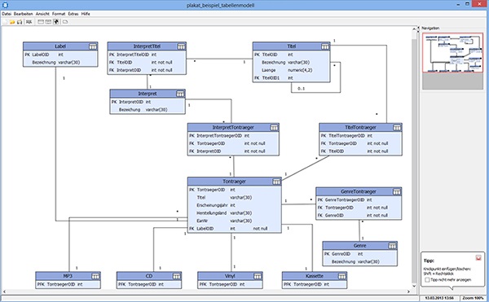Select the Titel table title
Screen dimensions: 489x302
[292, 46]
